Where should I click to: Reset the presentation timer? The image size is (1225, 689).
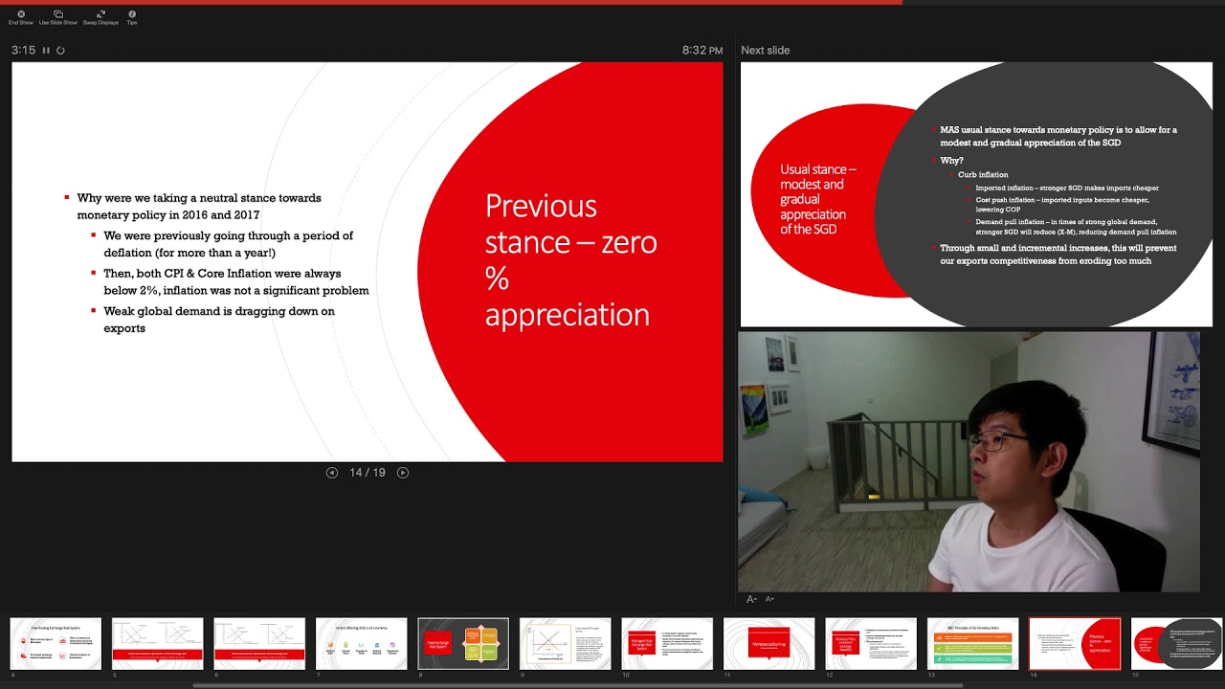[x=60, y=50]
